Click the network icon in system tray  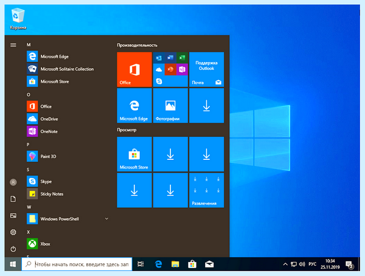[x=294, y=264]
